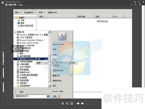This screenshot has width=145, height=109.
Task: Click the 修改日期 column header
Action: pos(86,17)
